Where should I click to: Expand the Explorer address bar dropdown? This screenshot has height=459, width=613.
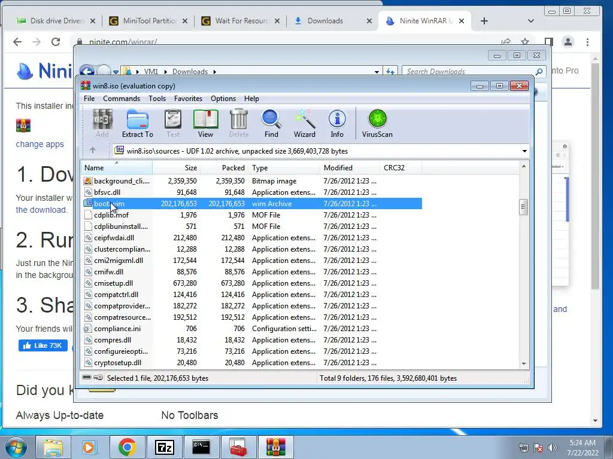pyautogui.click(x=377, y=72)
